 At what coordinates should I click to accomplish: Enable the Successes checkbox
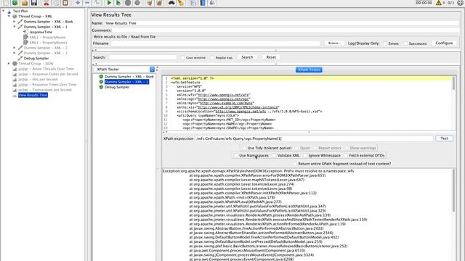405,43
